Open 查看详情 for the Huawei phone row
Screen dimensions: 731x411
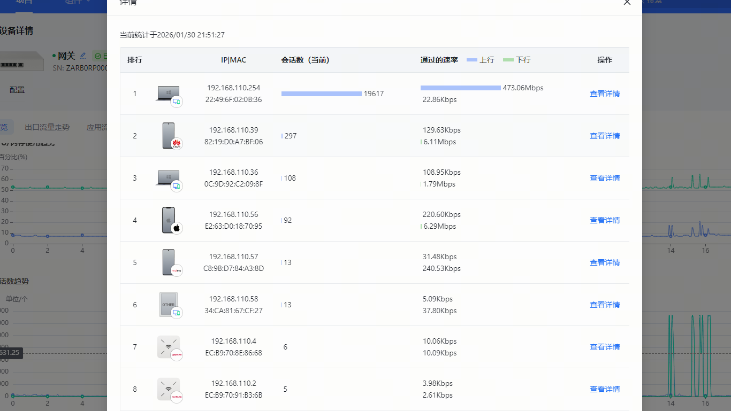(605, 136)
